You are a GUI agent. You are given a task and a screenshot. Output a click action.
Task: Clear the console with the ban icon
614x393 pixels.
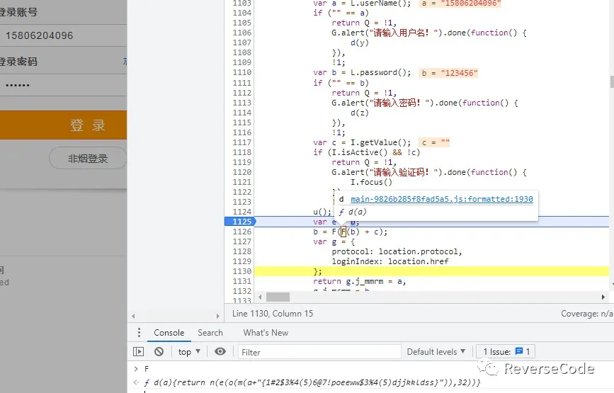click(159, 351)
